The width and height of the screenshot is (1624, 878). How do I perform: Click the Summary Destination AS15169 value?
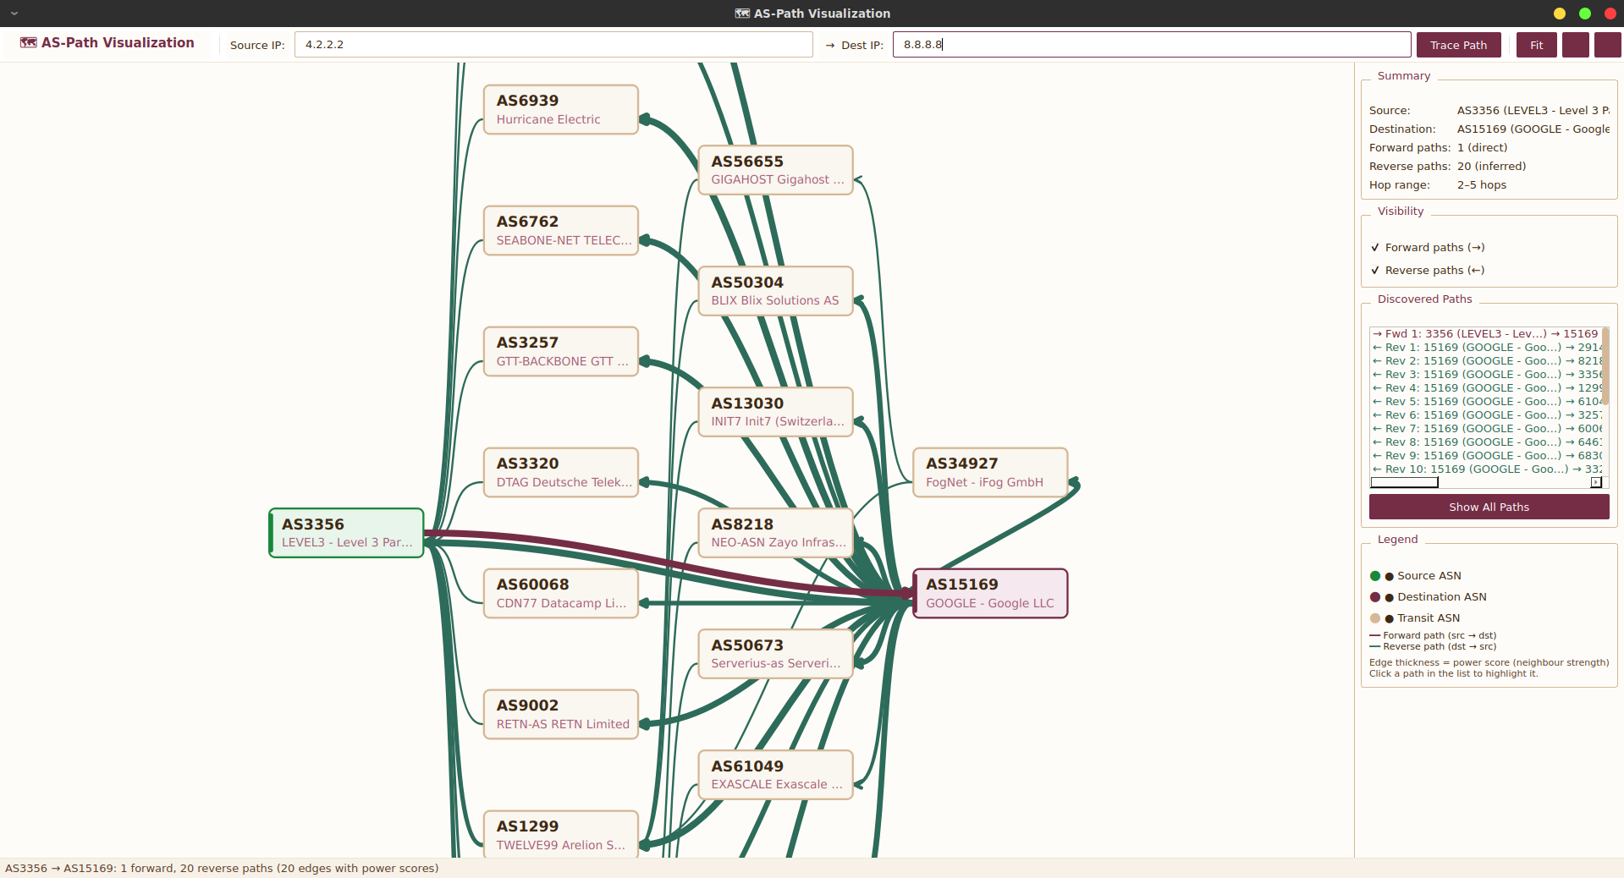1533,129
